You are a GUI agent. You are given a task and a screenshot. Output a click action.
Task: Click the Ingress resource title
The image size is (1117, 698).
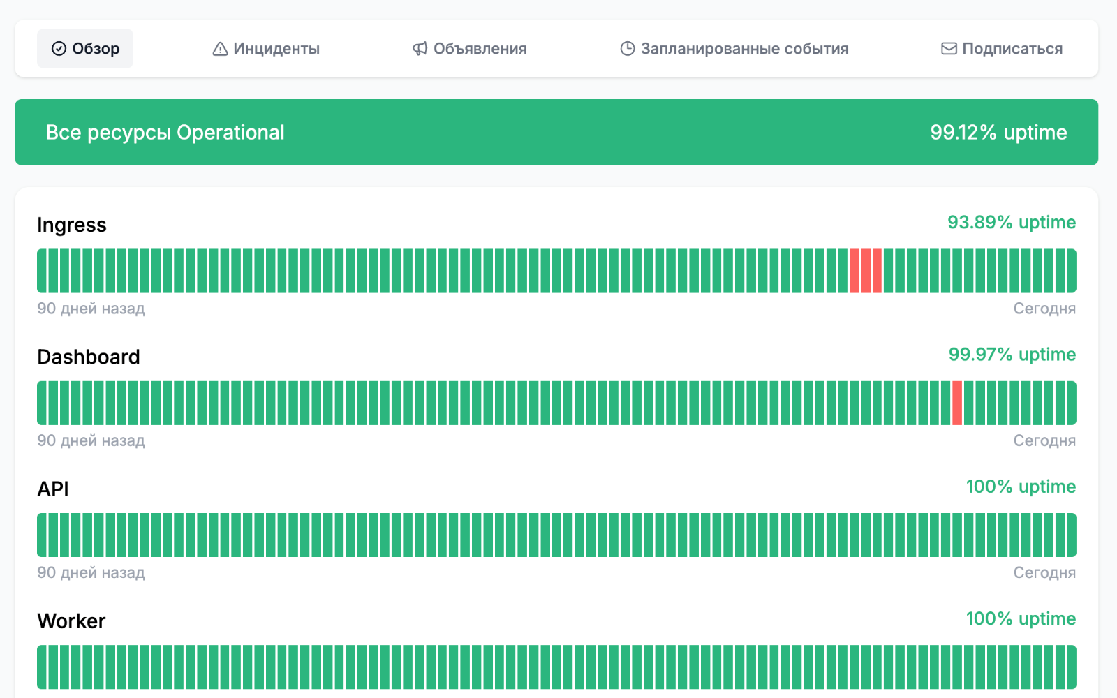[72, 225]
